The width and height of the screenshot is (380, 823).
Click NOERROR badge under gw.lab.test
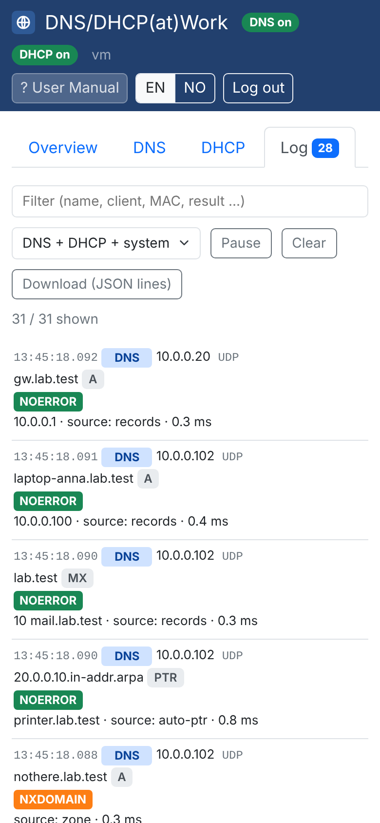48,402
